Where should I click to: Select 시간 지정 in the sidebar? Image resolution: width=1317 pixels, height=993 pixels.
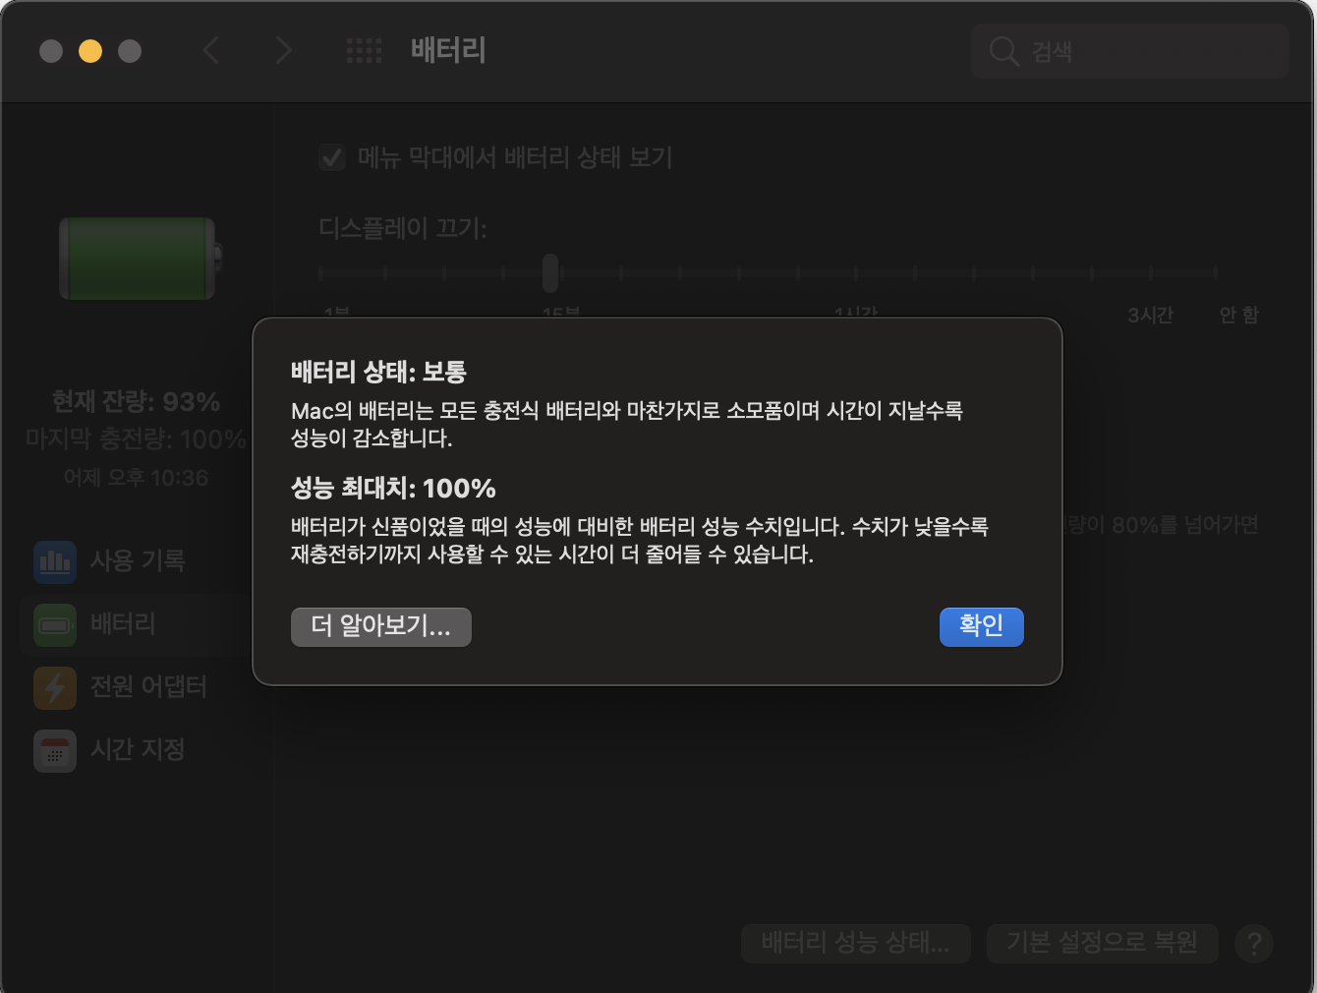coord(138,750)
